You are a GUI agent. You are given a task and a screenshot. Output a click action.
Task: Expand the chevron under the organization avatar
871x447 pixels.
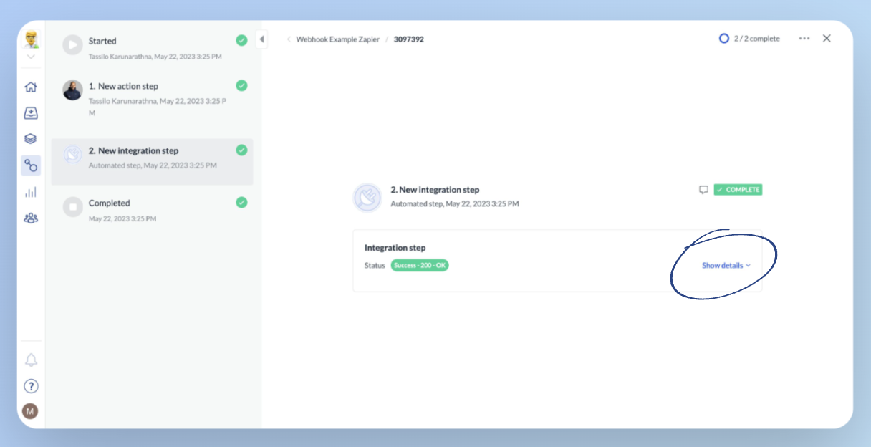coord(31,57)
